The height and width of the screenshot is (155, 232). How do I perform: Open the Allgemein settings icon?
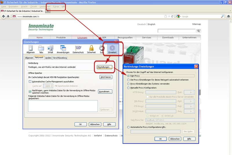tap(30, 48)
